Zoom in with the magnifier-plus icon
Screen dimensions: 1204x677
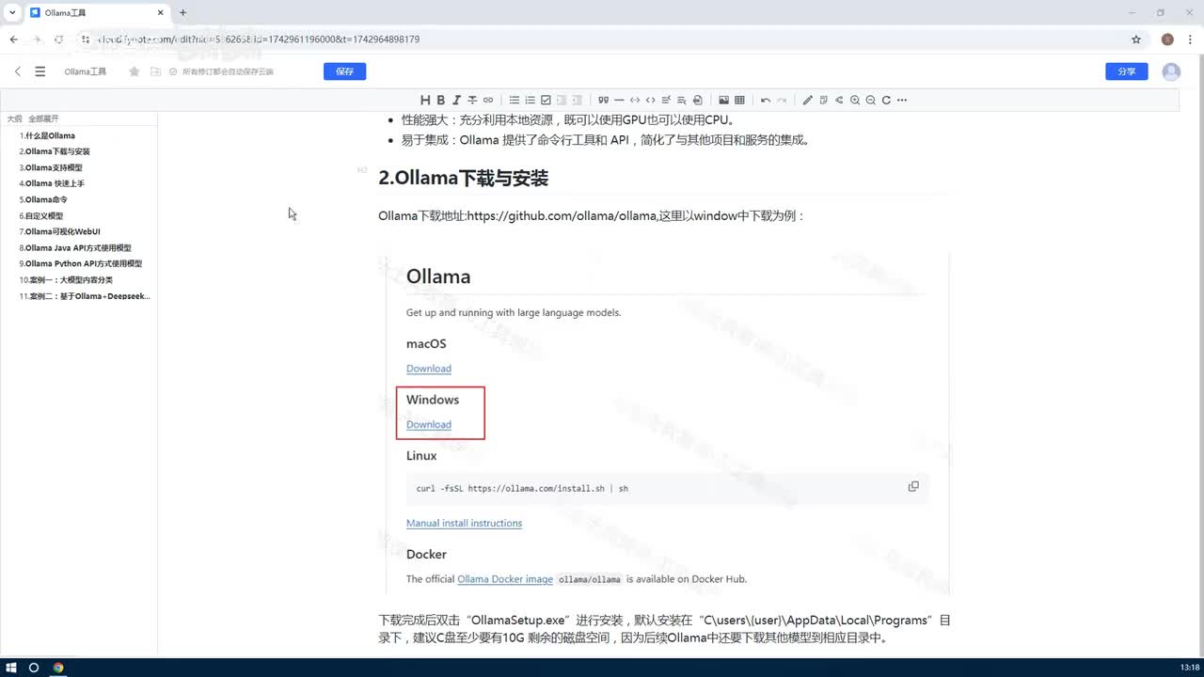pyautogui.click(x=855, y=100)
